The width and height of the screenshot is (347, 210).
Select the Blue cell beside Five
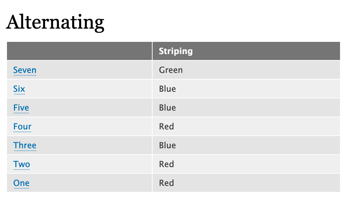(x=167, y=107)
